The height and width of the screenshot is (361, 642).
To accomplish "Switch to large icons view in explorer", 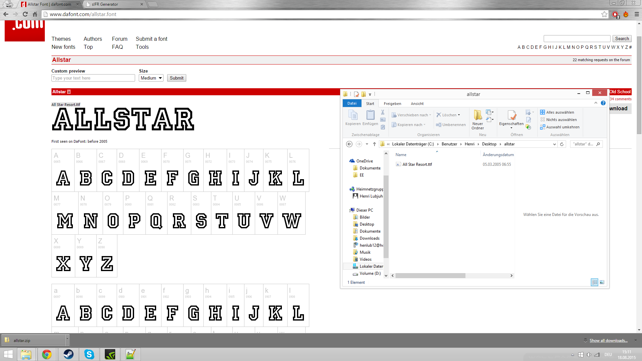I will 602,282.
